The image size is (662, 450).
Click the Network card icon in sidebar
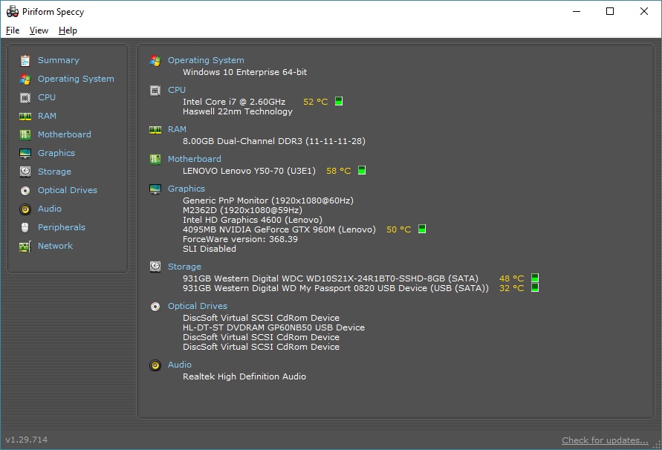(x=25, y=247)
